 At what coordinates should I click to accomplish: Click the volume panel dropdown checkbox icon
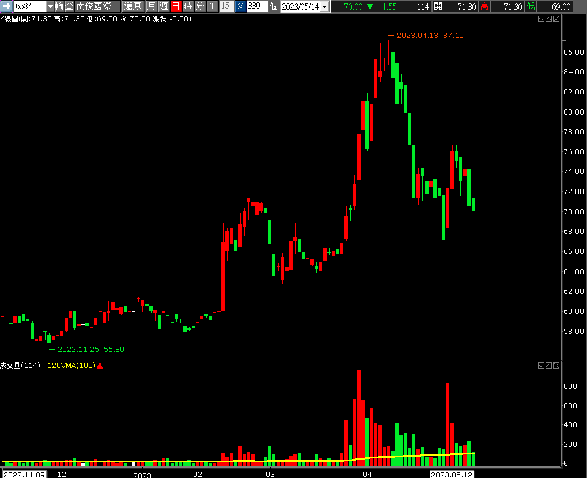[541, 365]
